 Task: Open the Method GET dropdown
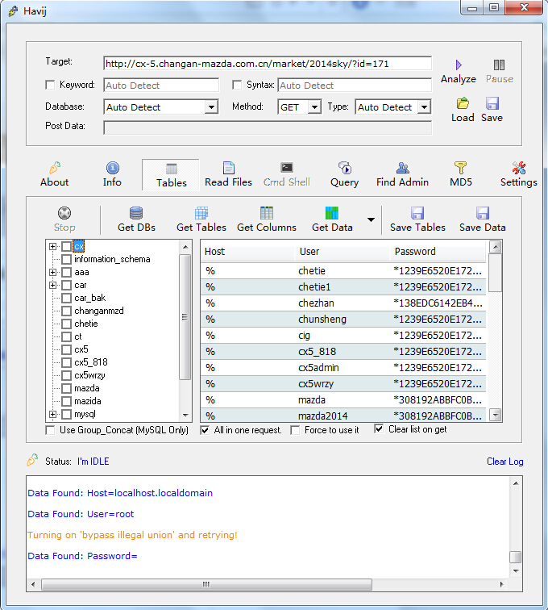point(314,107)
